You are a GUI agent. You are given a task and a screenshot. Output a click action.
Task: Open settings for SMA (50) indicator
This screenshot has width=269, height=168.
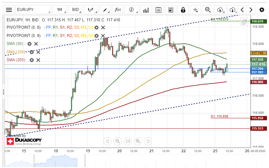(29, 44)
